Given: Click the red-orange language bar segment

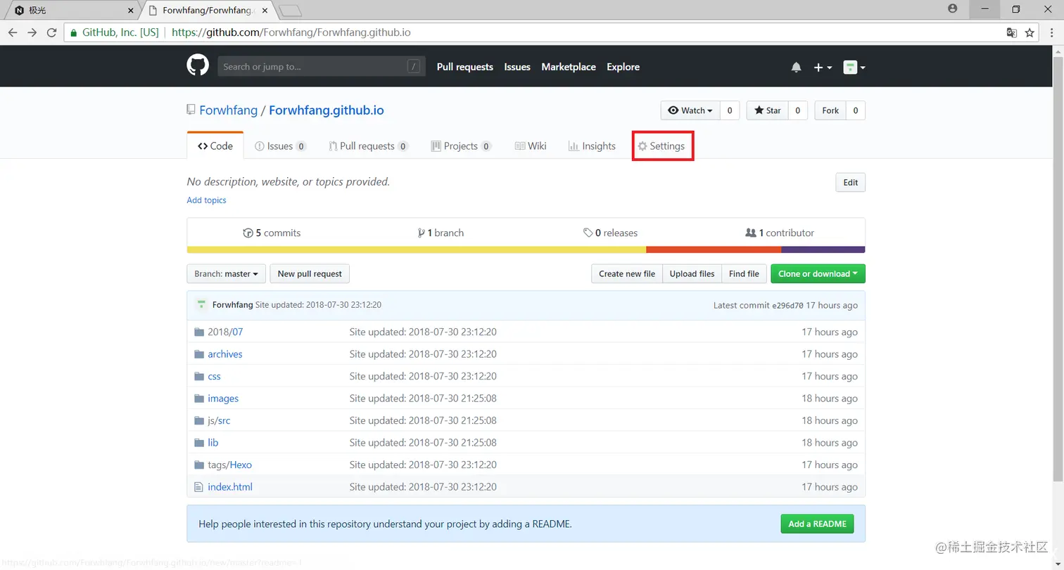Looking at the screenshot, I should [714, 250].
